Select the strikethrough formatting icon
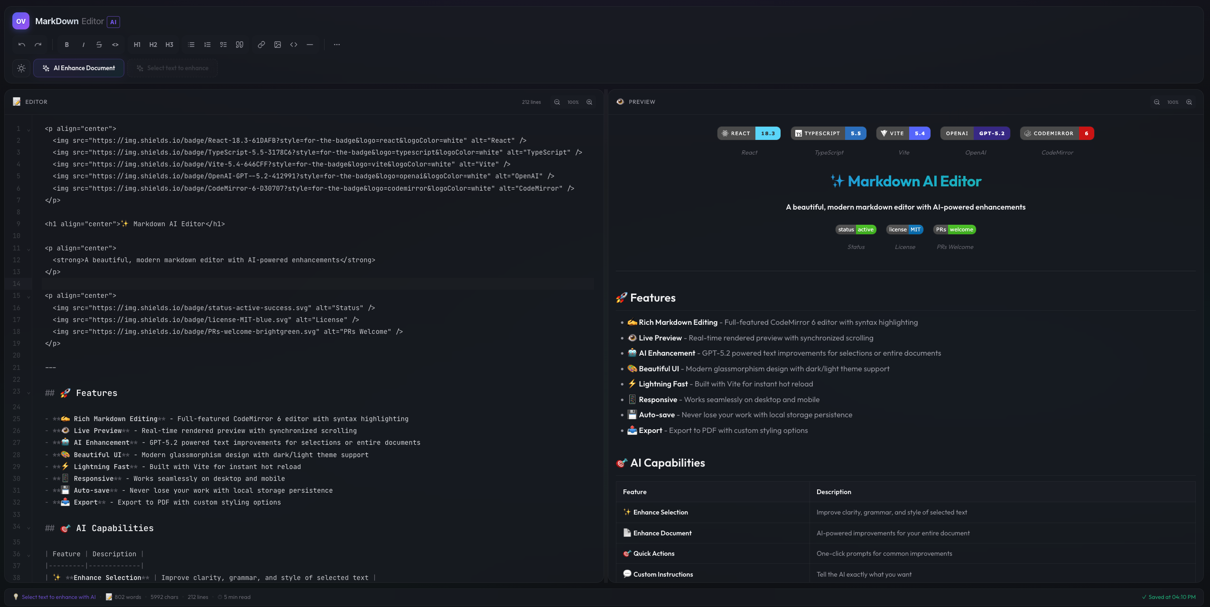Viewport: 1210px width, 607px height. point(99,45)
